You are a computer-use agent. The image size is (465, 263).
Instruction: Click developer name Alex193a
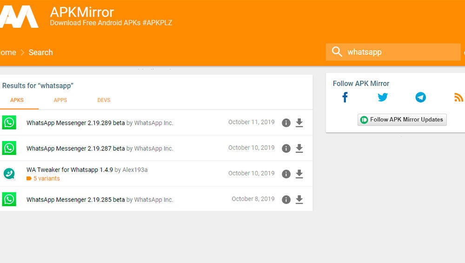pos(135,170)
